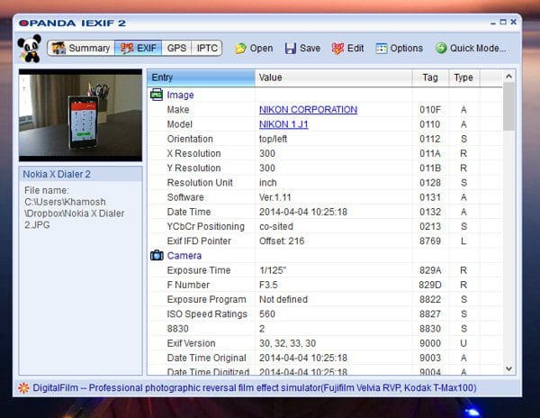Click the Image group icon
The height and width of the screenshot is (418, 540).
[x=157, y=95]
